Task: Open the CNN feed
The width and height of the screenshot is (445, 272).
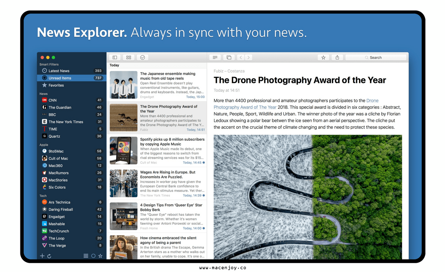Action: (72, 100)
